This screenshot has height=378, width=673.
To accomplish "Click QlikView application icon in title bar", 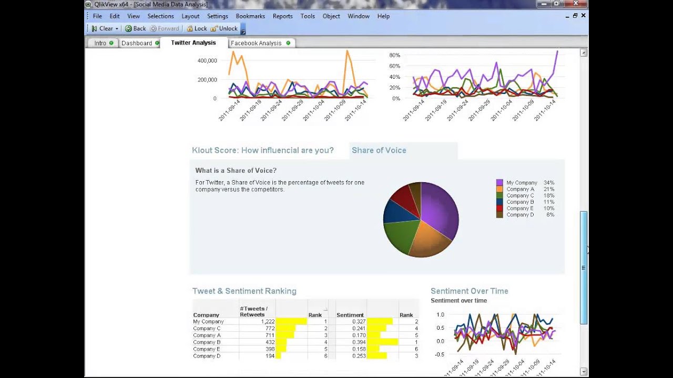I will pyautogui.click(x=88, y=4).
